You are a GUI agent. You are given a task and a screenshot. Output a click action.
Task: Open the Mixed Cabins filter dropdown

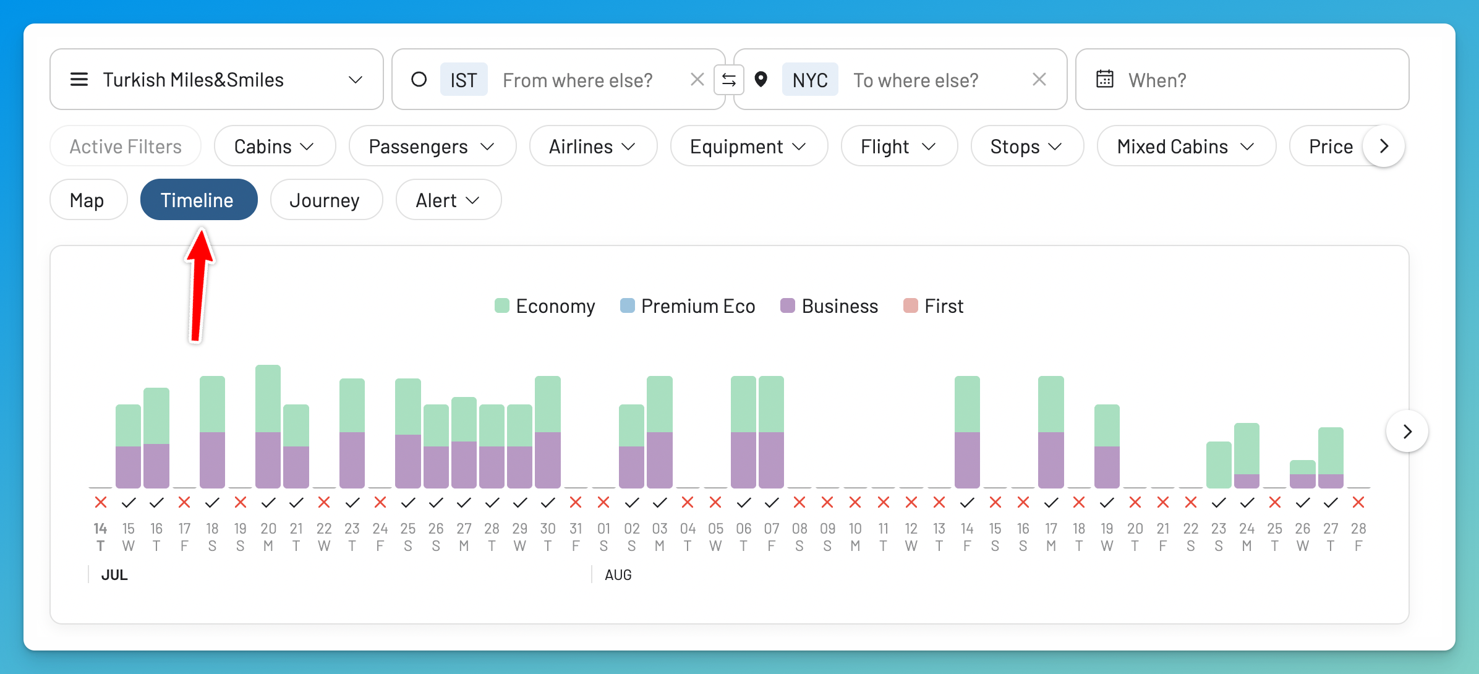1187,146
